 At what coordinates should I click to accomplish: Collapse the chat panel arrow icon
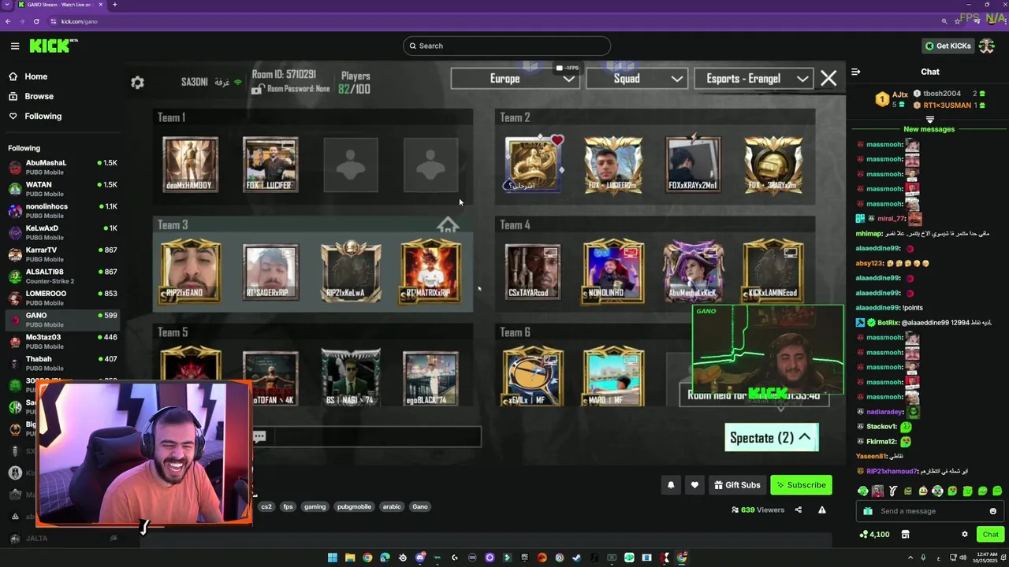tap(856, 72)
